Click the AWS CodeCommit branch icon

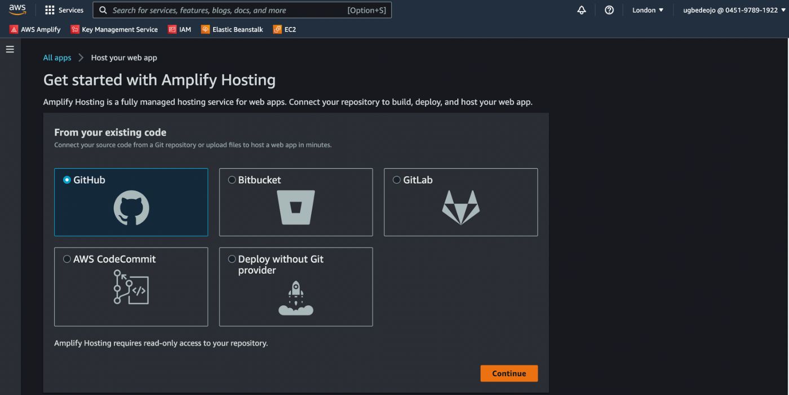pos(131,287)
